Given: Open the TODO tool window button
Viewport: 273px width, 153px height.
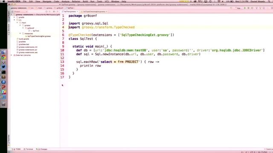Looking at the screenshot, I should [17, 149].
